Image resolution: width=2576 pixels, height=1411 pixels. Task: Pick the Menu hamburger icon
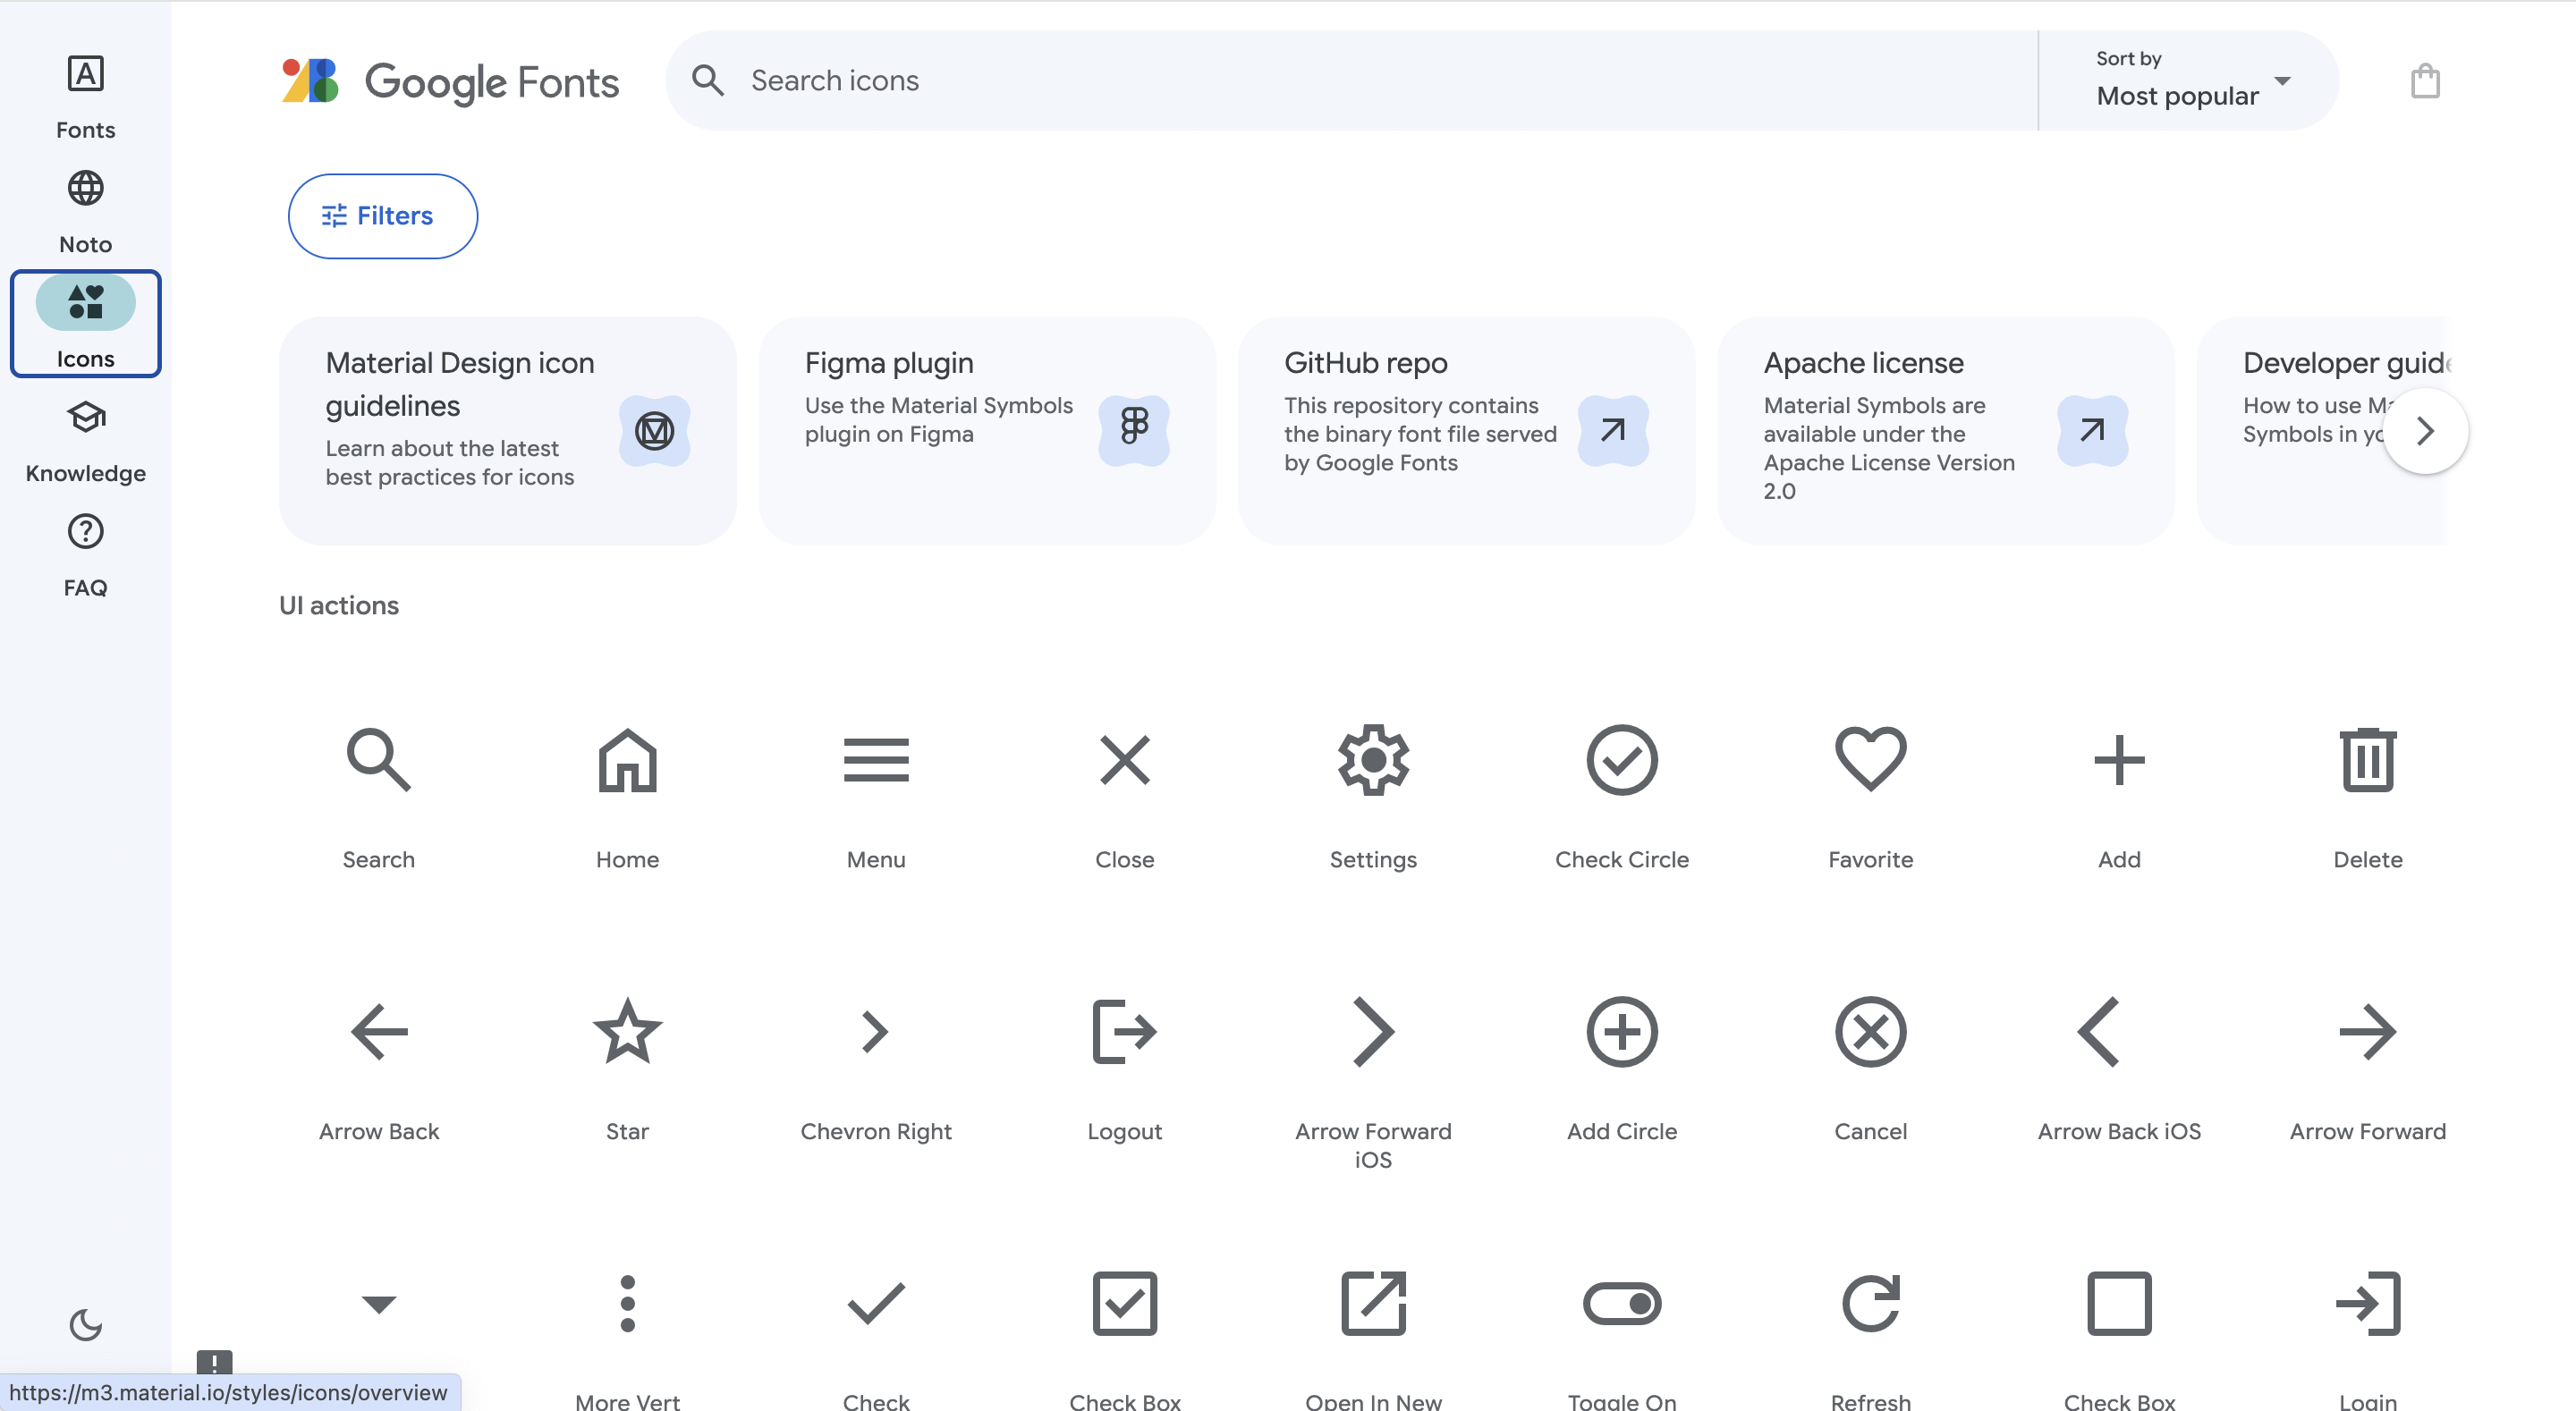point(876,760)
